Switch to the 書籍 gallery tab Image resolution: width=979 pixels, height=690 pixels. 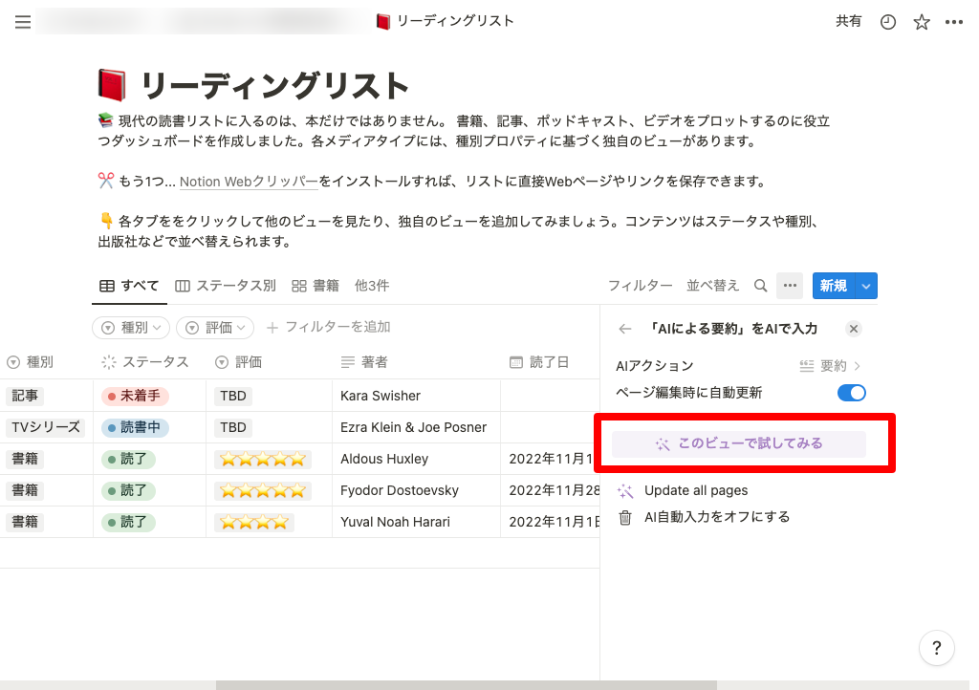point(315,286)
